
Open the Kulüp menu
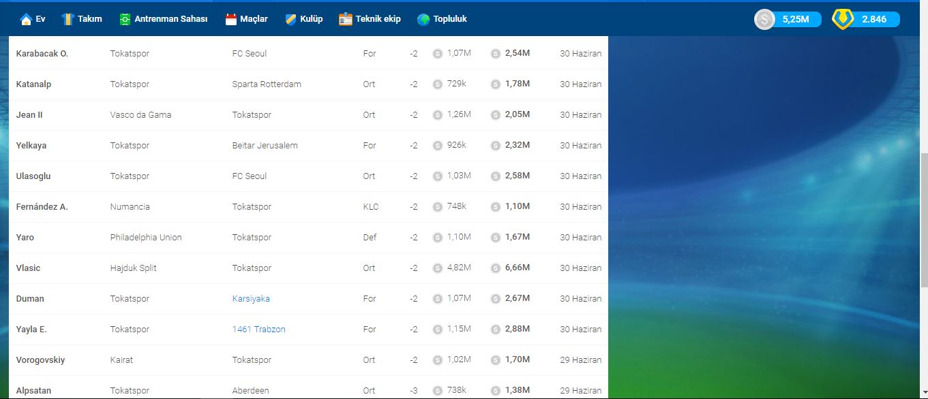point(304,19)
